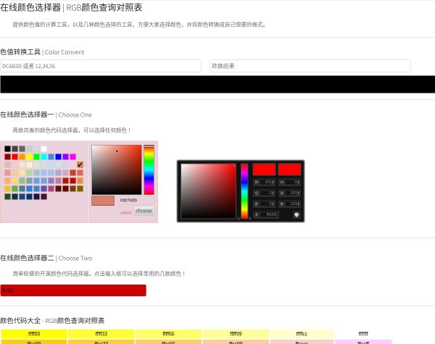The width and height of the screenshot is (435, 344).
Task: Click the new color red preview in dark picker
Action: tap(264, 169)
